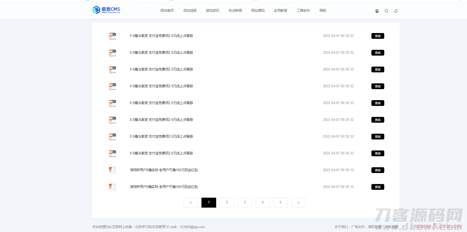
Task: Click 查看 button on the last row
Action: coord(378,187)
